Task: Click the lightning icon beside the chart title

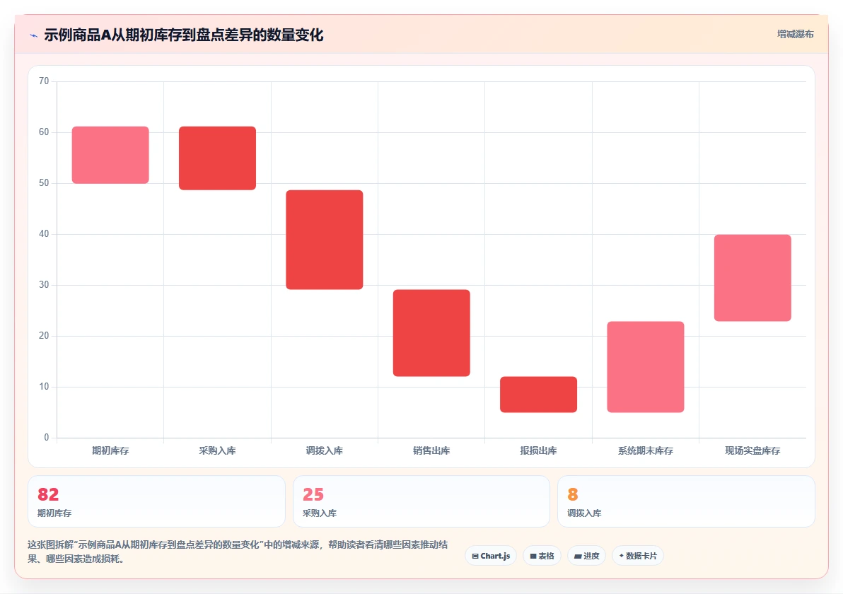Action: (x=34, y=35)
